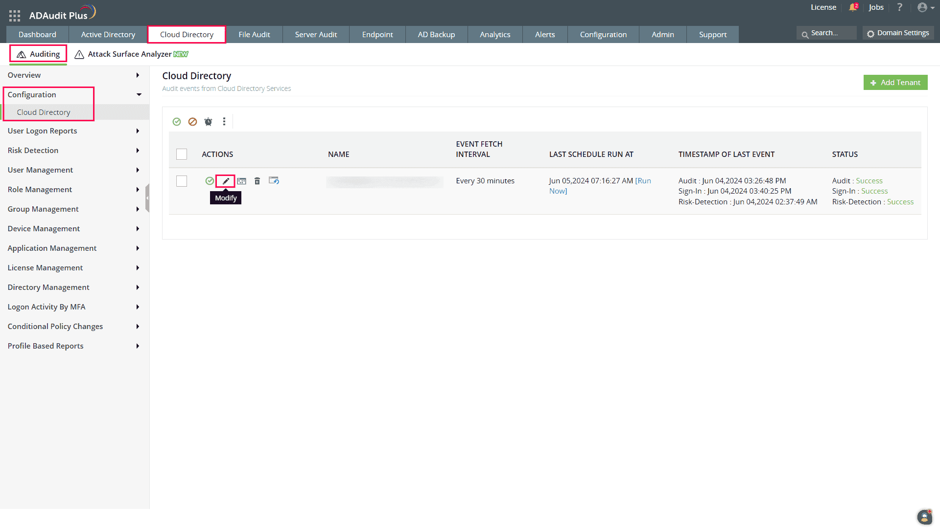This screenshot has height=528, width=940.
Task: Click the orange disable icon in toolbar
Action: (x=192, y=122)
